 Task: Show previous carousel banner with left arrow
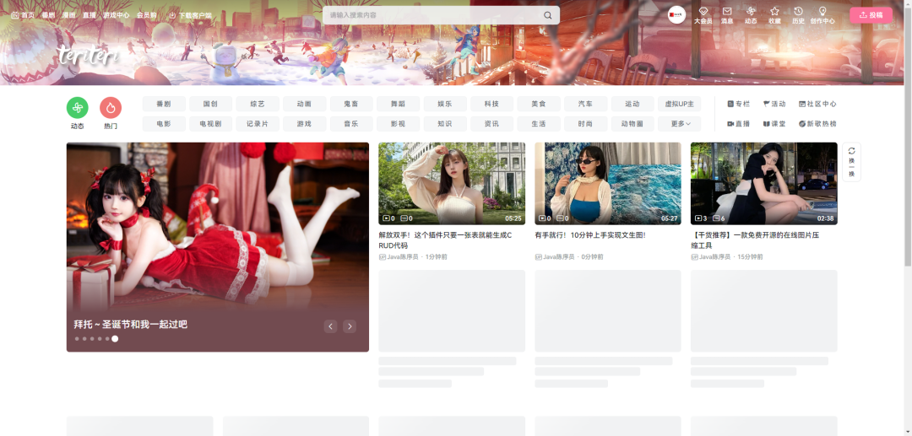330,326
